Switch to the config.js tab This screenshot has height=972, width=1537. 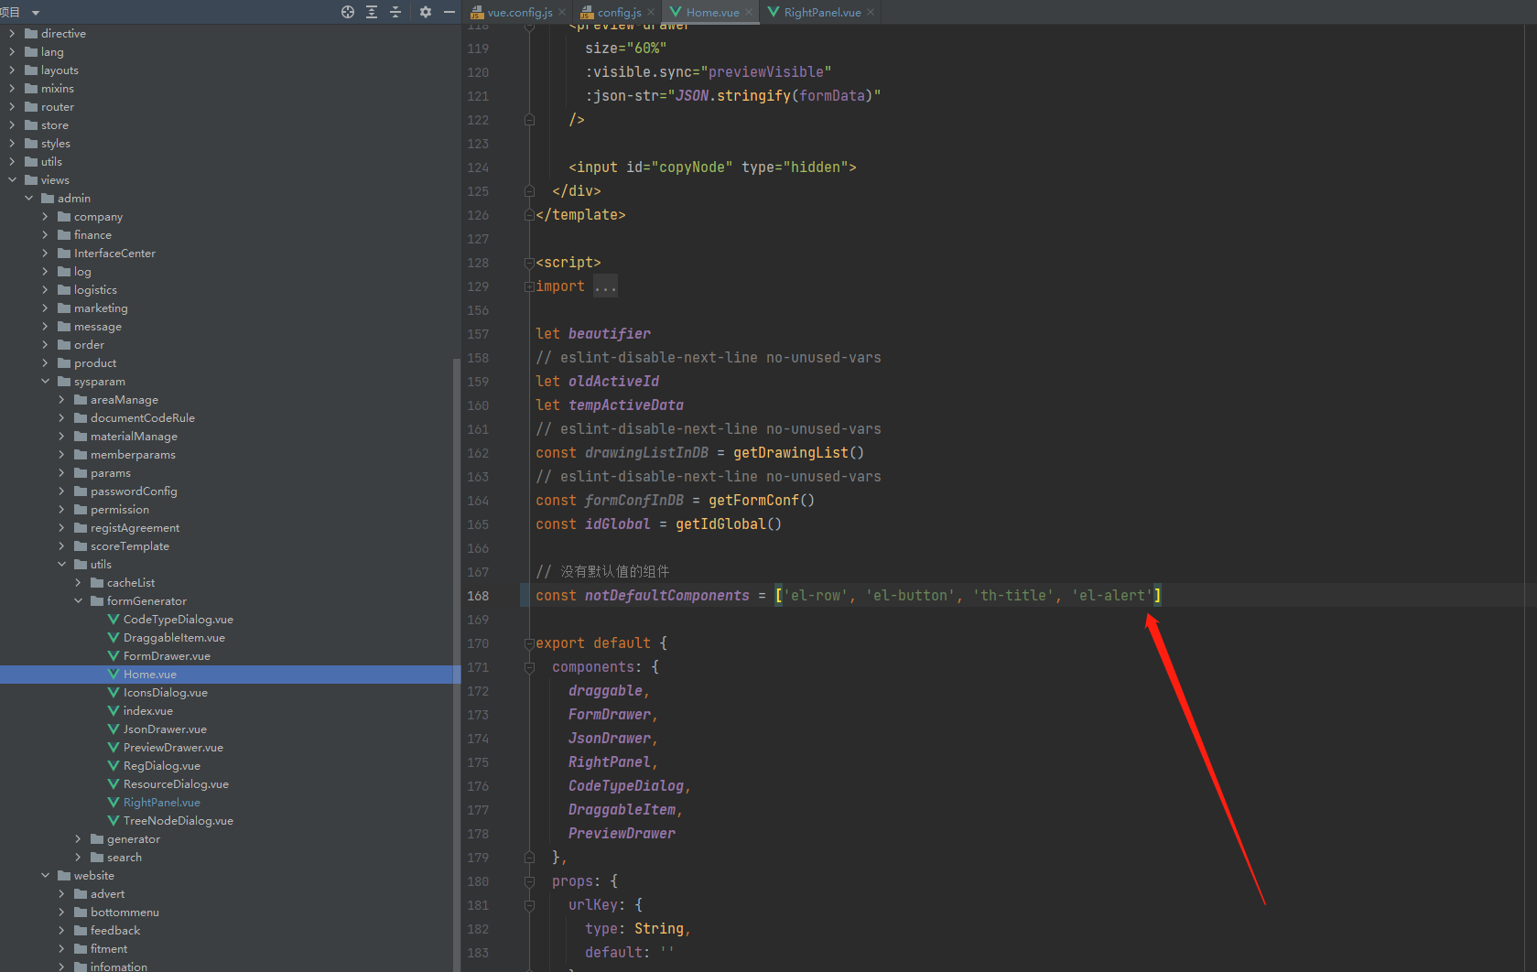point(619,12)
